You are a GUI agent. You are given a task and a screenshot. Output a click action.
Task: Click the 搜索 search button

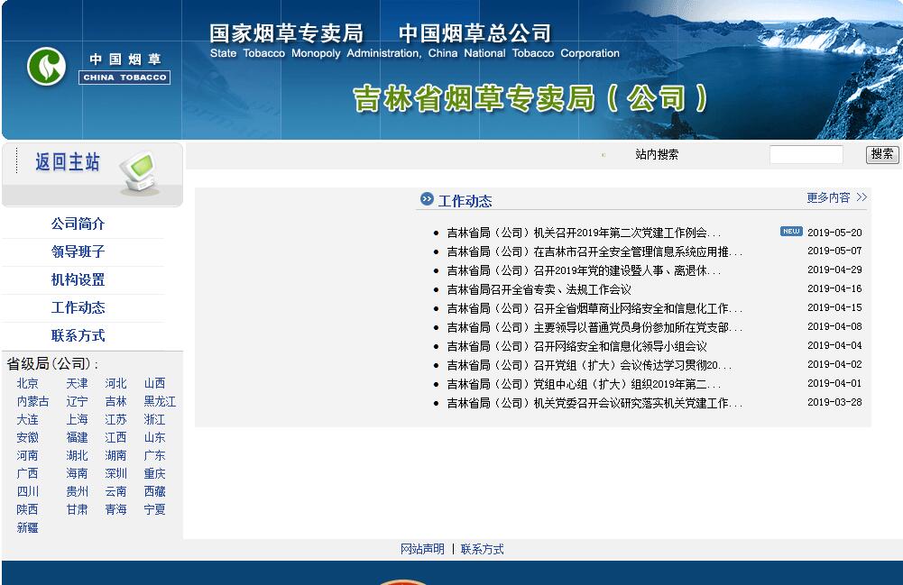pos(881,154)
